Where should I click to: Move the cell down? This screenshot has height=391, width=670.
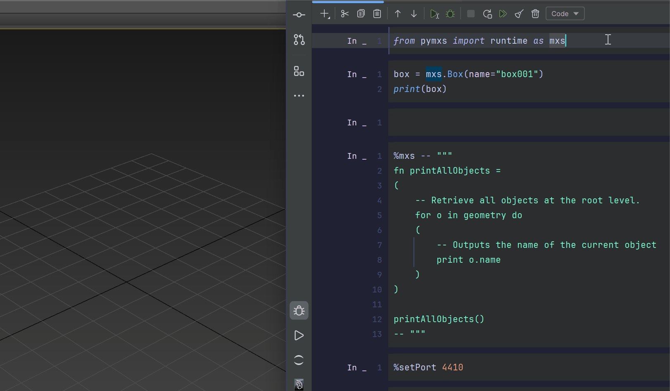tap(414, 14)
